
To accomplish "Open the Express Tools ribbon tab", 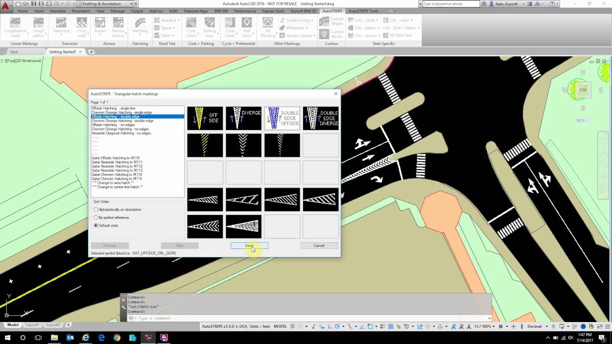I will click(x=273, y=11).
